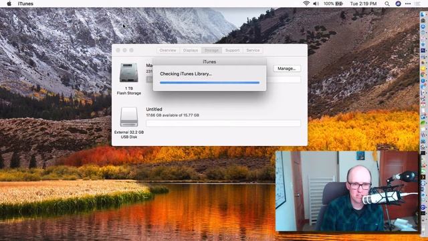Open App Store from the Dock
Image resolution: width=428 pixels, height=241 pixels.
click(423, 26)
